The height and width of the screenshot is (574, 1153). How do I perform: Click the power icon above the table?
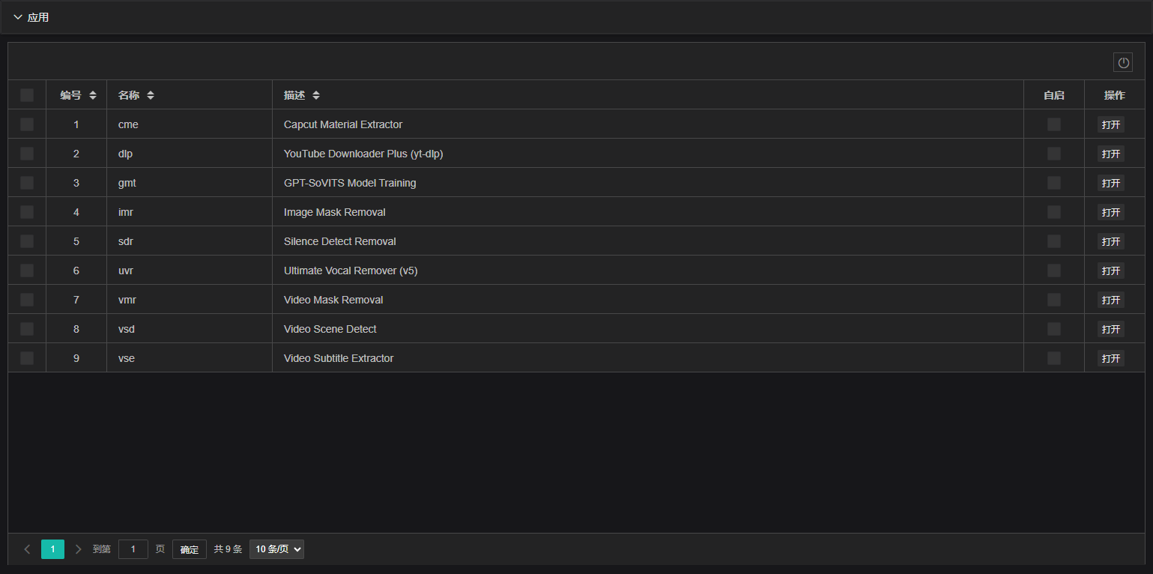tap(1122, 62)
